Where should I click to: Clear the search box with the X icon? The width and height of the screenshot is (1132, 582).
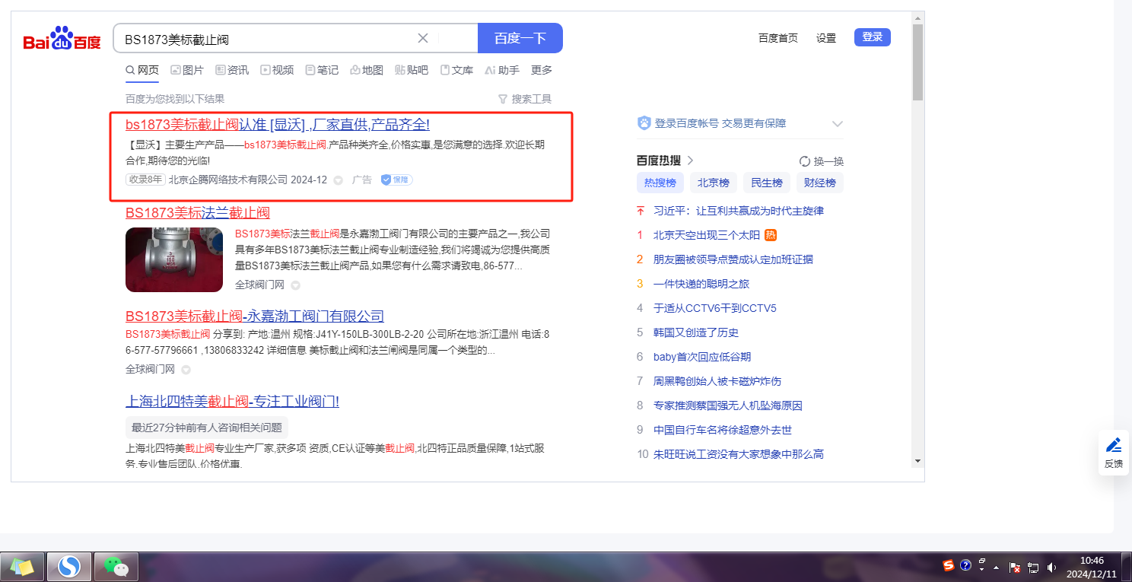(423, 38)
